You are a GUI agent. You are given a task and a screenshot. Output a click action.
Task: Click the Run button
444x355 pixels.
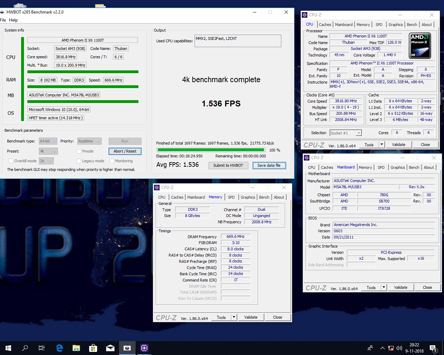[125, 141]
